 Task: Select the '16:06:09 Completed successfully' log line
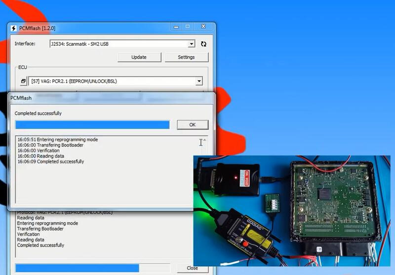(x=51, y=162)
